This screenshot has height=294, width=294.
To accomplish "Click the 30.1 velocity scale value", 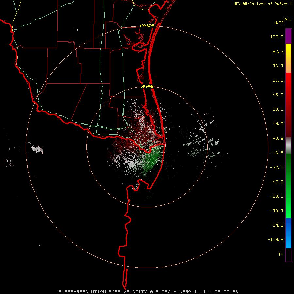I will pos(278,109).
